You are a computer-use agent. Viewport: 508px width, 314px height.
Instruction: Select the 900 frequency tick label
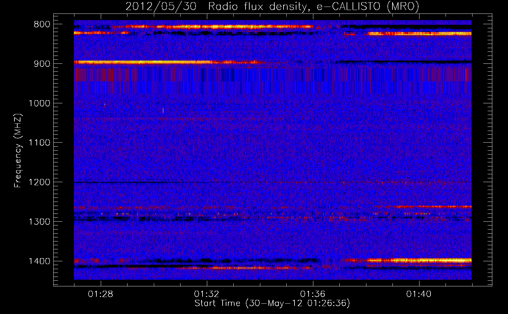tap(42, 64)
